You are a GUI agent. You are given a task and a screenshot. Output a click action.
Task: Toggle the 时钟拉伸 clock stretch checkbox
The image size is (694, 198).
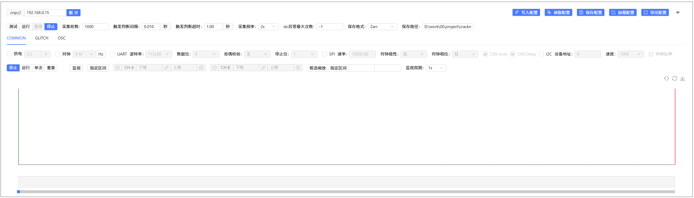651,54
